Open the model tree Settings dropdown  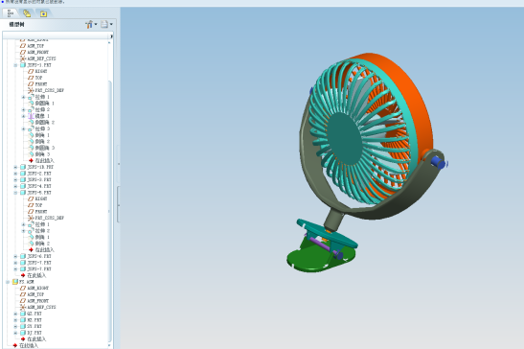[91, 24]
